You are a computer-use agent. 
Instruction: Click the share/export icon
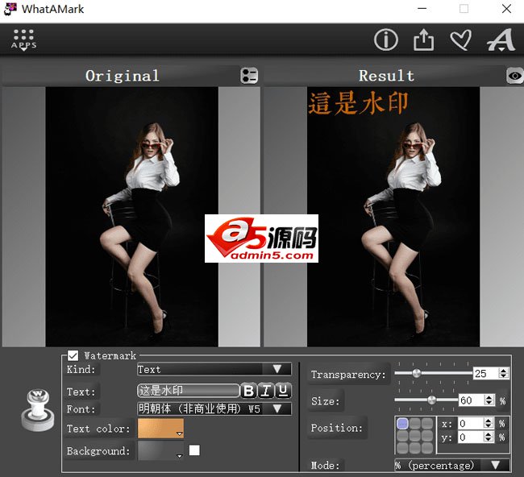[x=424, y=39]
